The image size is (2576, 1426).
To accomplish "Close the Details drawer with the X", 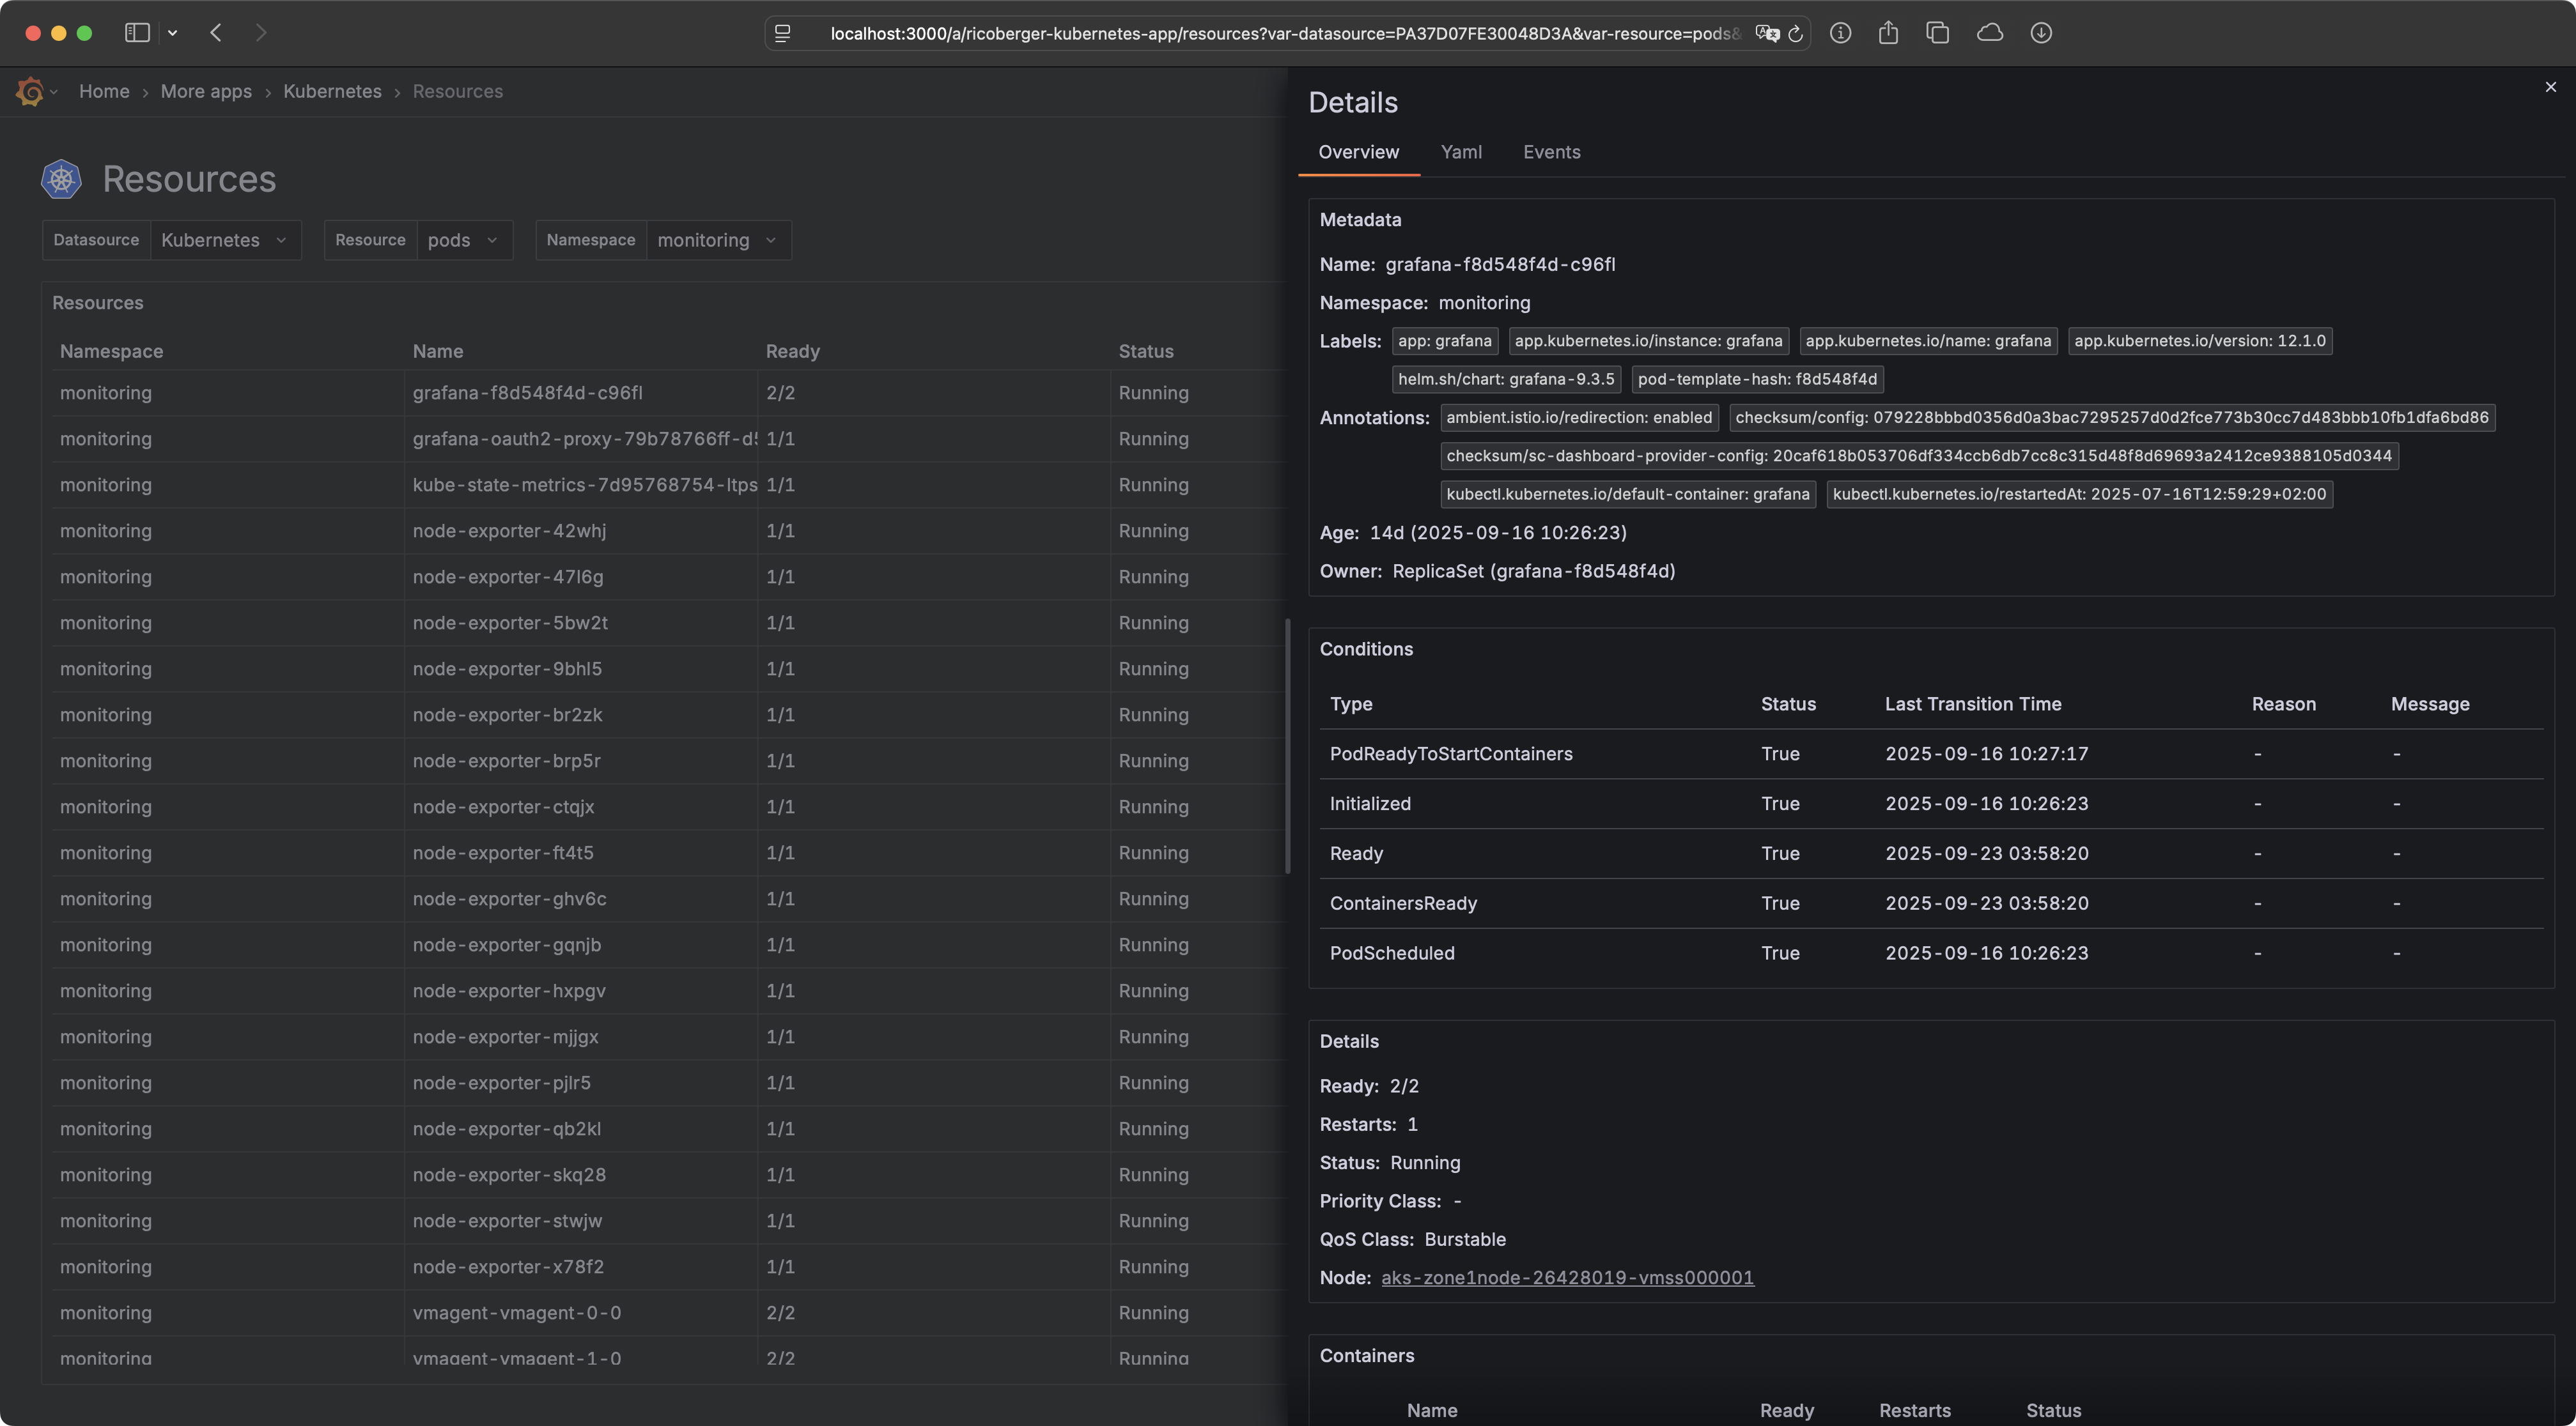I will (2550, 87).
